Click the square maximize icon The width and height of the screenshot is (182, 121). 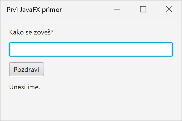(x=143, y=9)
